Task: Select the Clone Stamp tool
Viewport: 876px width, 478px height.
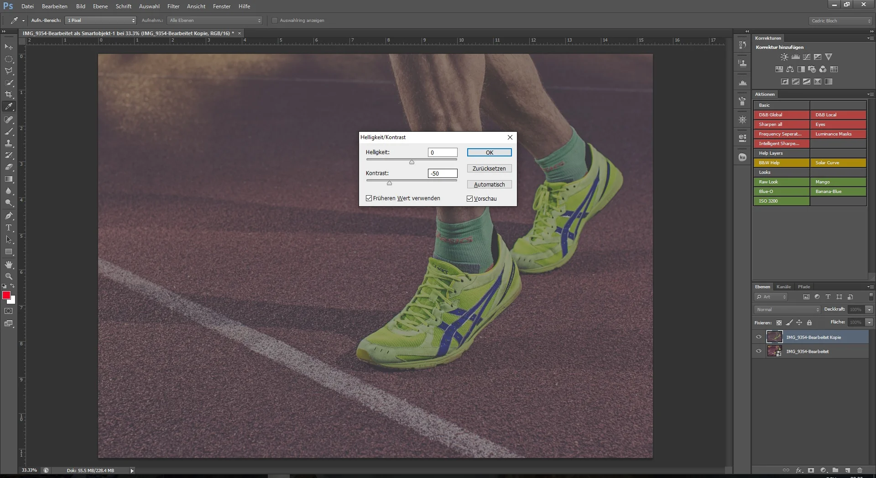Action: (x=9, y=143)
